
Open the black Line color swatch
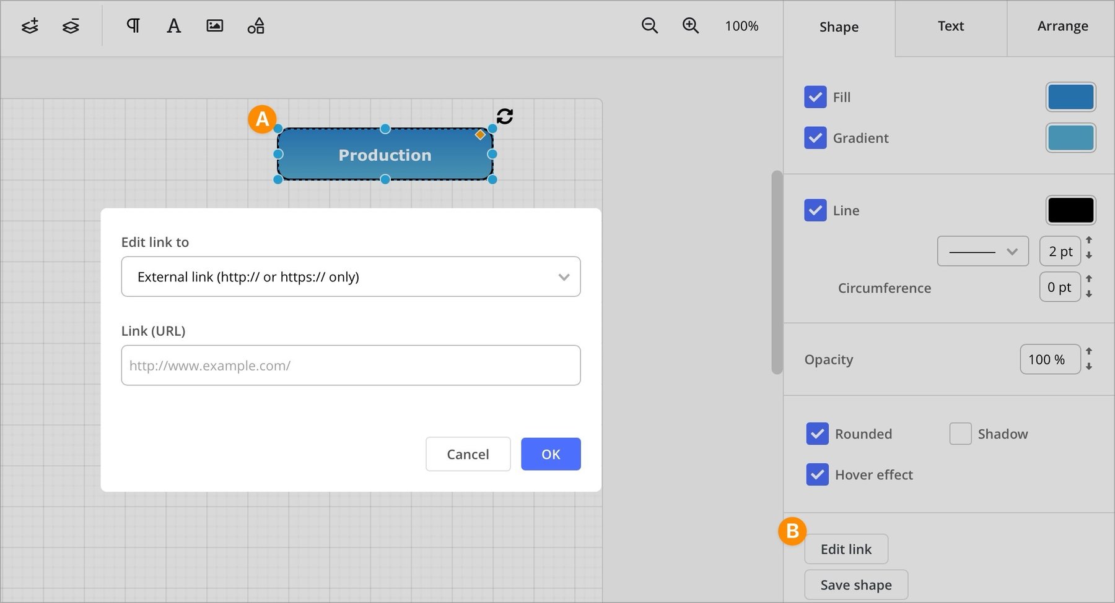(x=1071, y=210)
